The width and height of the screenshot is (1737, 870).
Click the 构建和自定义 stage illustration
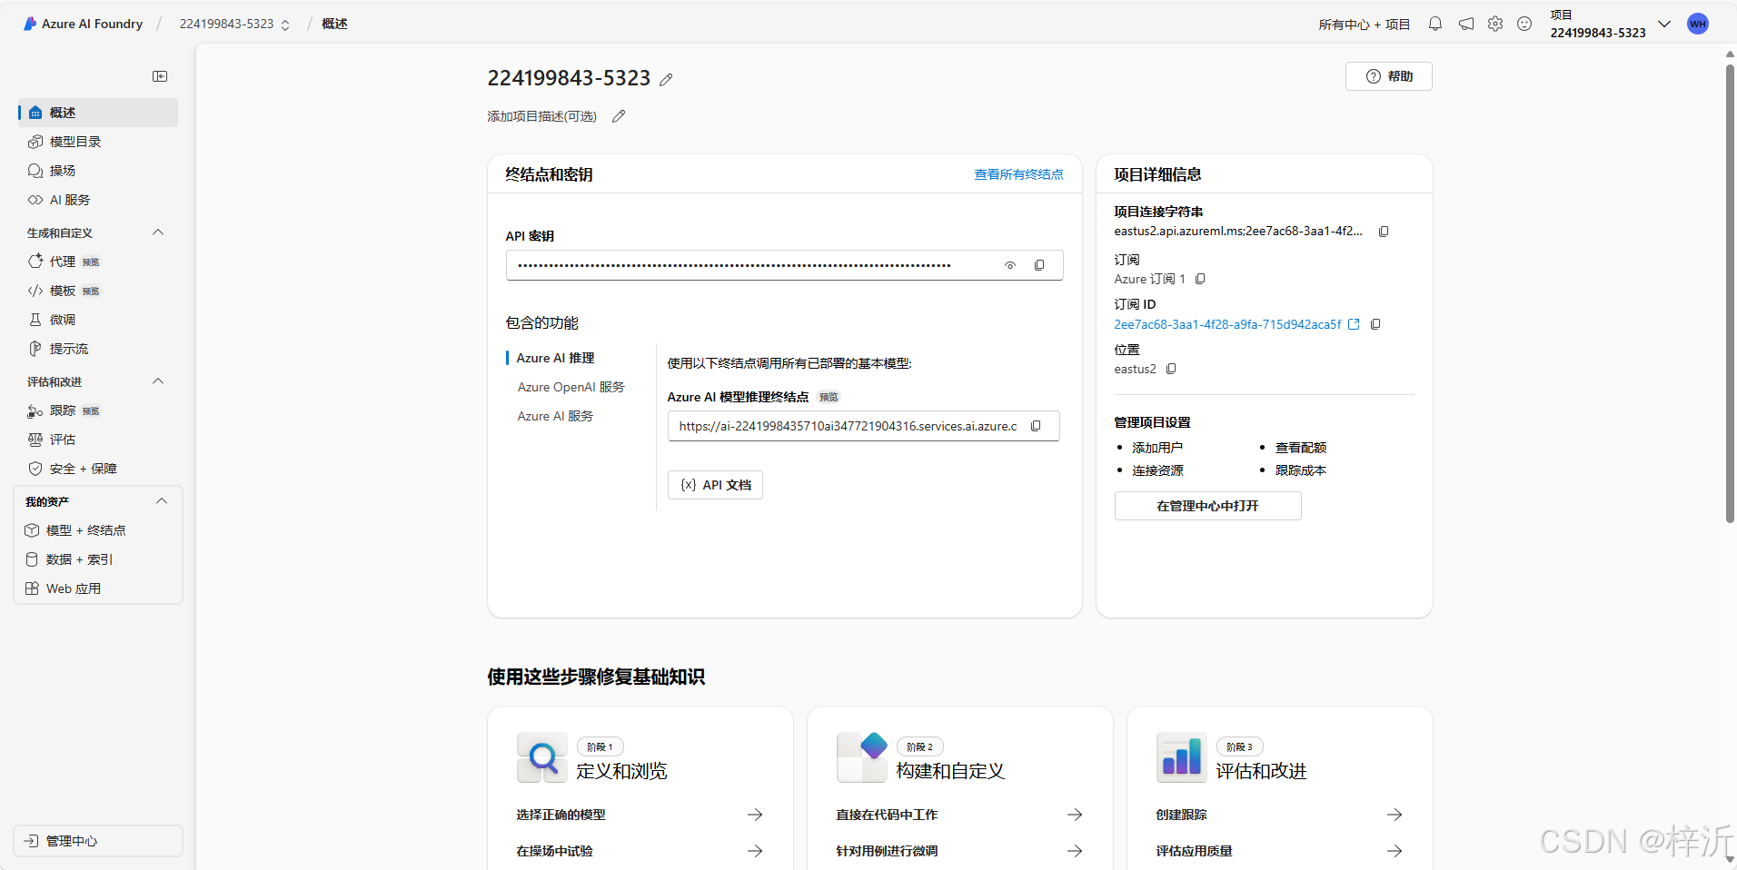coord(862,757)
